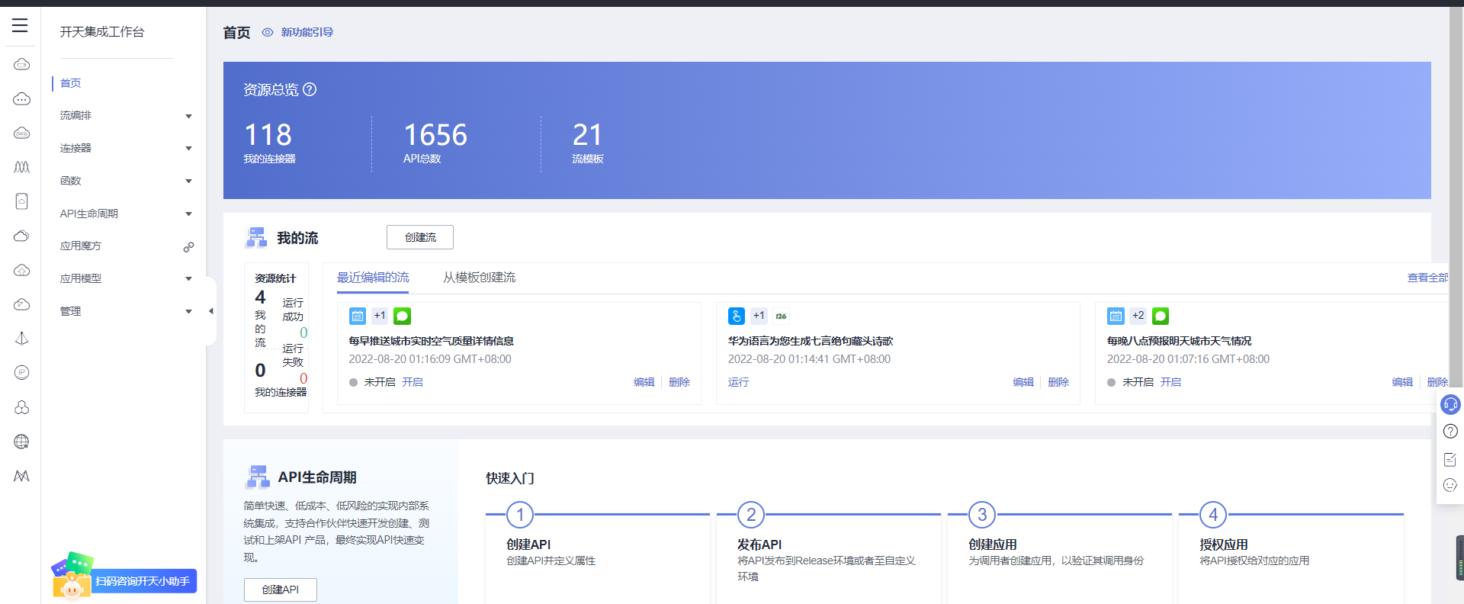Click the device card icon in rail
1464x604 pixels.
coord(21,201)
